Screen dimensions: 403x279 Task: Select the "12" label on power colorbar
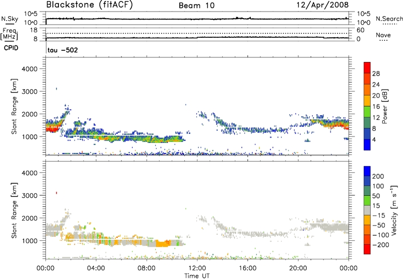(x=376, y=118)
